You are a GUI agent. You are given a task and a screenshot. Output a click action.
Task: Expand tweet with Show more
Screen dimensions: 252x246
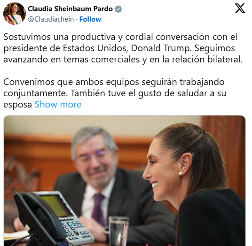tap(58, 105)
